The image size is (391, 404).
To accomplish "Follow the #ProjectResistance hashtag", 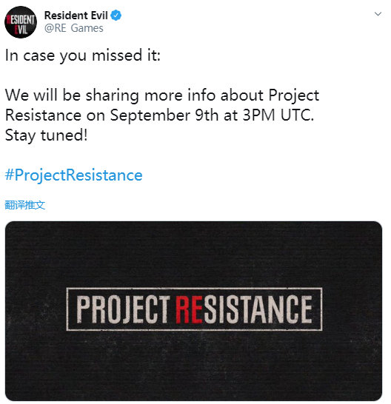I will (x=73, y=175).
